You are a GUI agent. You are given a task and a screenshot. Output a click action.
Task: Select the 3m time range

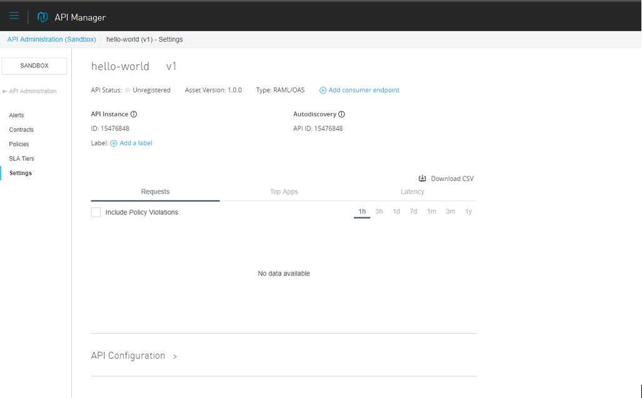(450, 211)
